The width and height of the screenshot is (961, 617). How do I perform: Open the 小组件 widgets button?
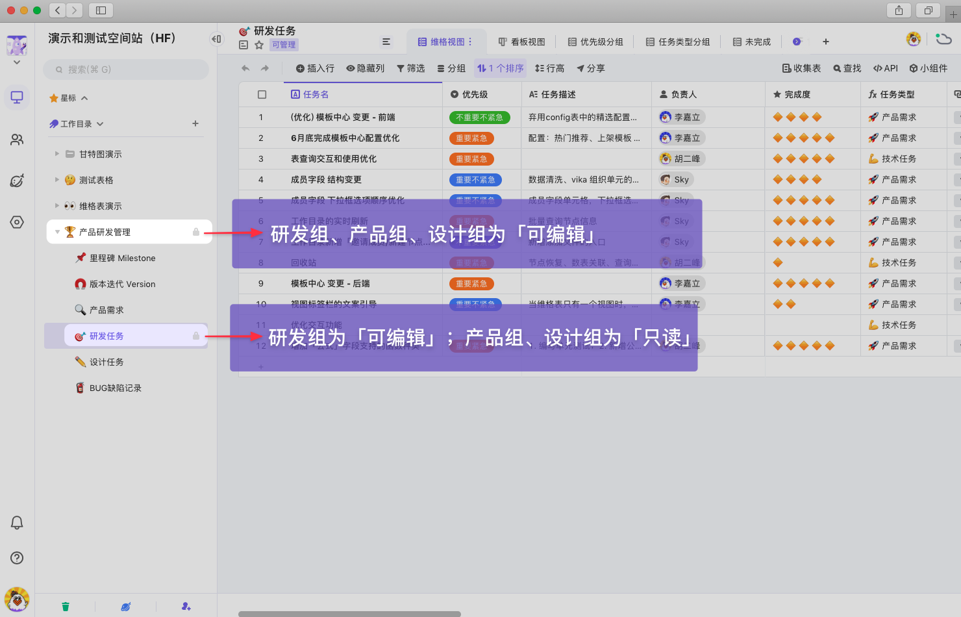click(x=929, y=68)
